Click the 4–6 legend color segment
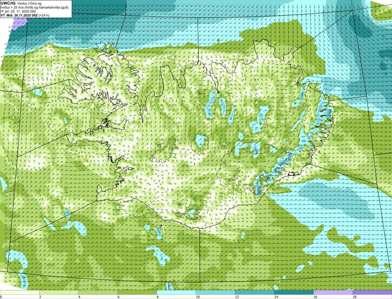Viewport: 392px width, 299px height. 98,293
